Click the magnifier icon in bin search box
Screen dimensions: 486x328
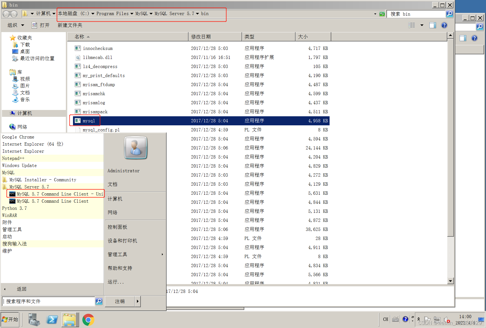coord(450,14)
